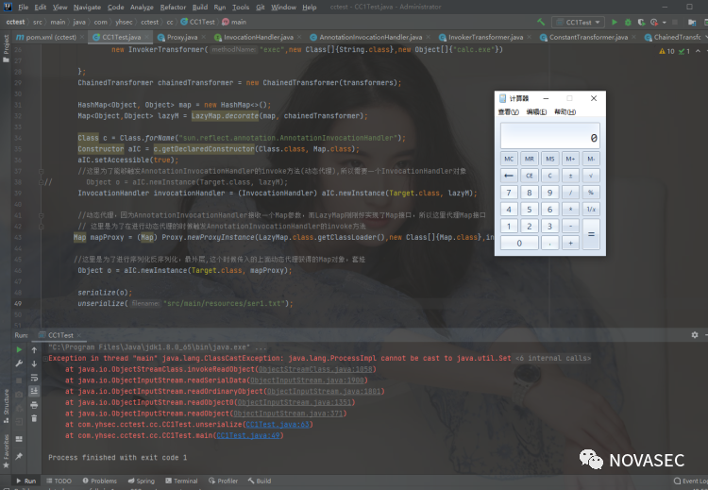The height and width of the screenshot is (490, 708).
Task: Open the Event Log at bottom right
Action: (690, 481)
